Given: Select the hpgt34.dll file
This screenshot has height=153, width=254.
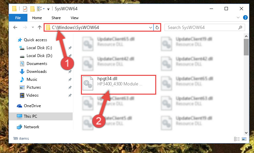Looking at the screenshot, I should coord(119,85).
